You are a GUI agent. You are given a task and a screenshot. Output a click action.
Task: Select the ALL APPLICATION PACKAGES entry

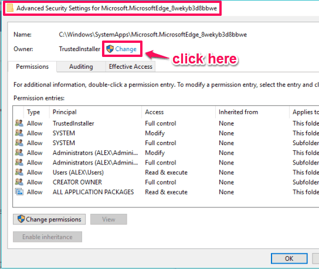click(166, 192)
